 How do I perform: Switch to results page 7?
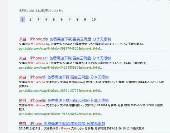click(x=69, y=19)
